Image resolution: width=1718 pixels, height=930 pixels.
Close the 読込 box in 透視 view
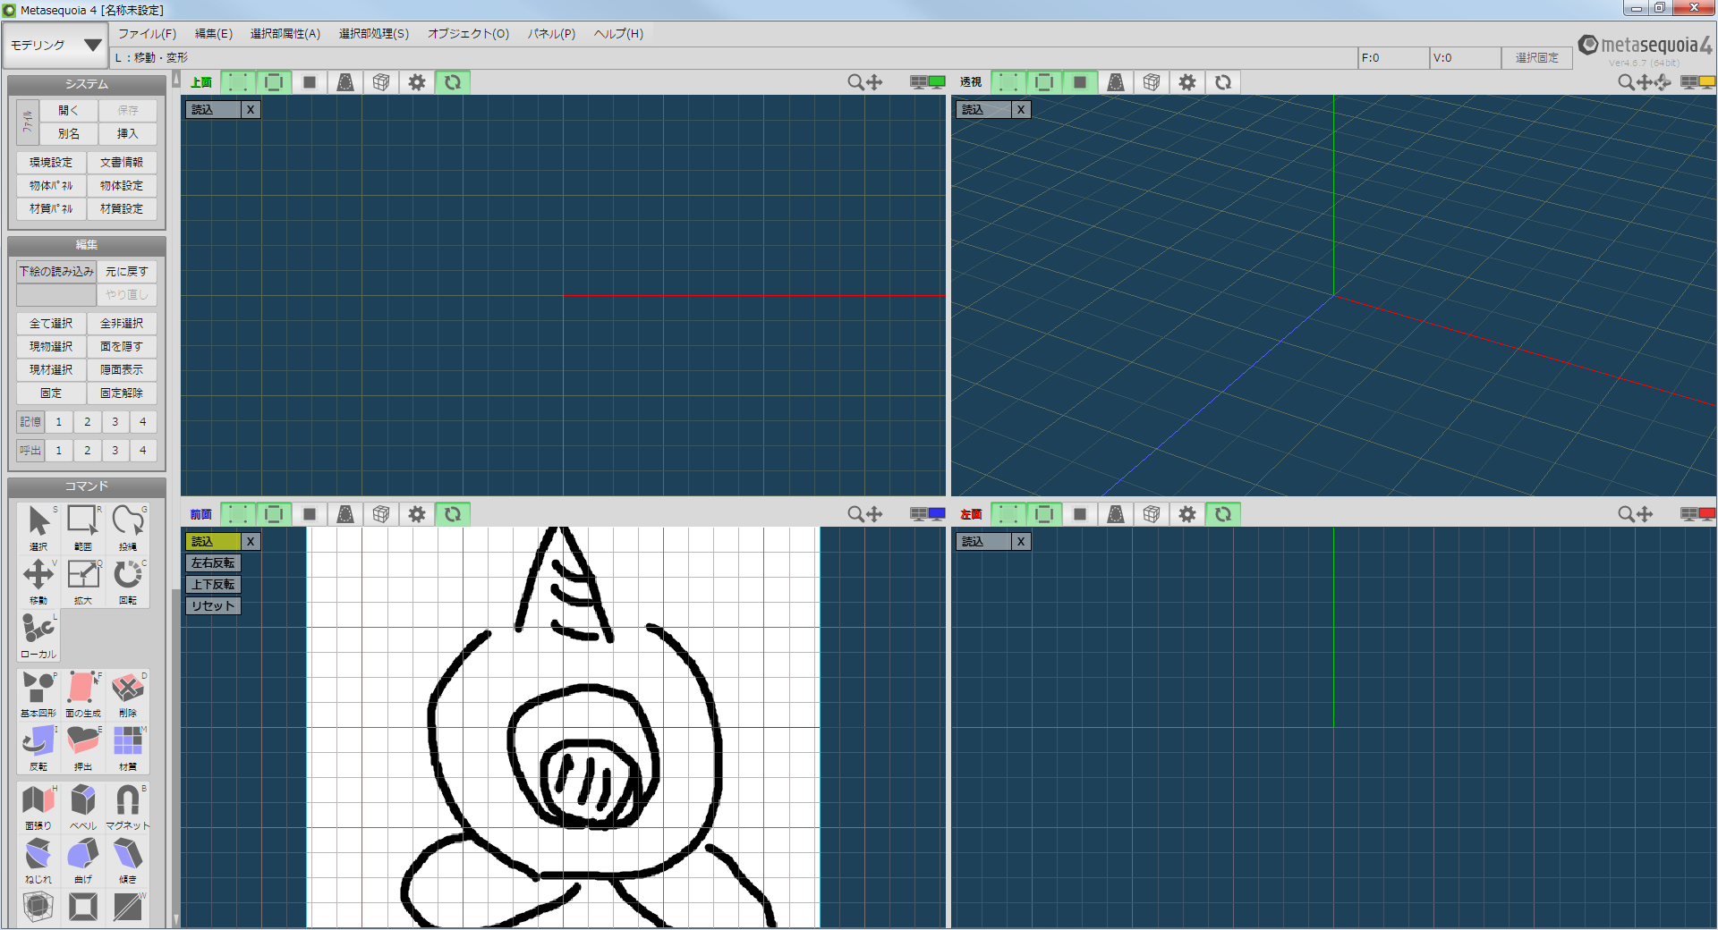coord(1021,110)
